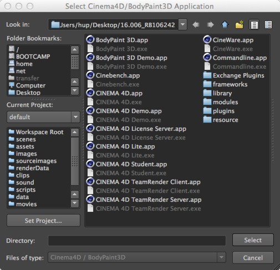Dismiss the dialog with Cancel
Image resolution: width=280 pixels, height=270 pixels.
click(x=253, y=257)
